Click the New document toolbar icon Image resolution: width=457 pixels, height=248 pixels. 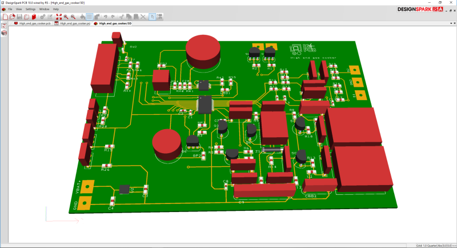[5, 17]
